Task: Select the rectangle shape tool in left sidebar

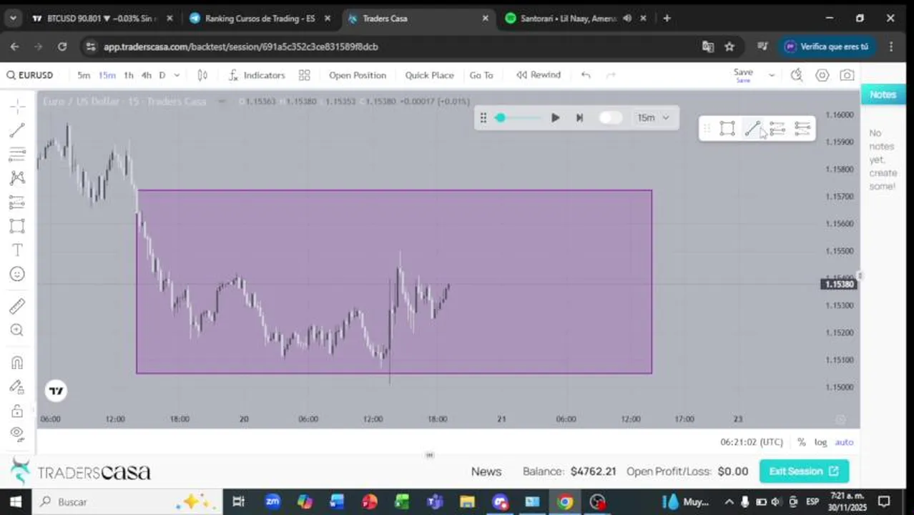Action: click(18, 226)
